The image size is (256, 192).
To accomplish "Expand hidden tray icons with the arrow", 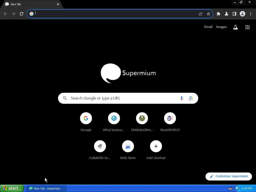I will click(237, 188).
